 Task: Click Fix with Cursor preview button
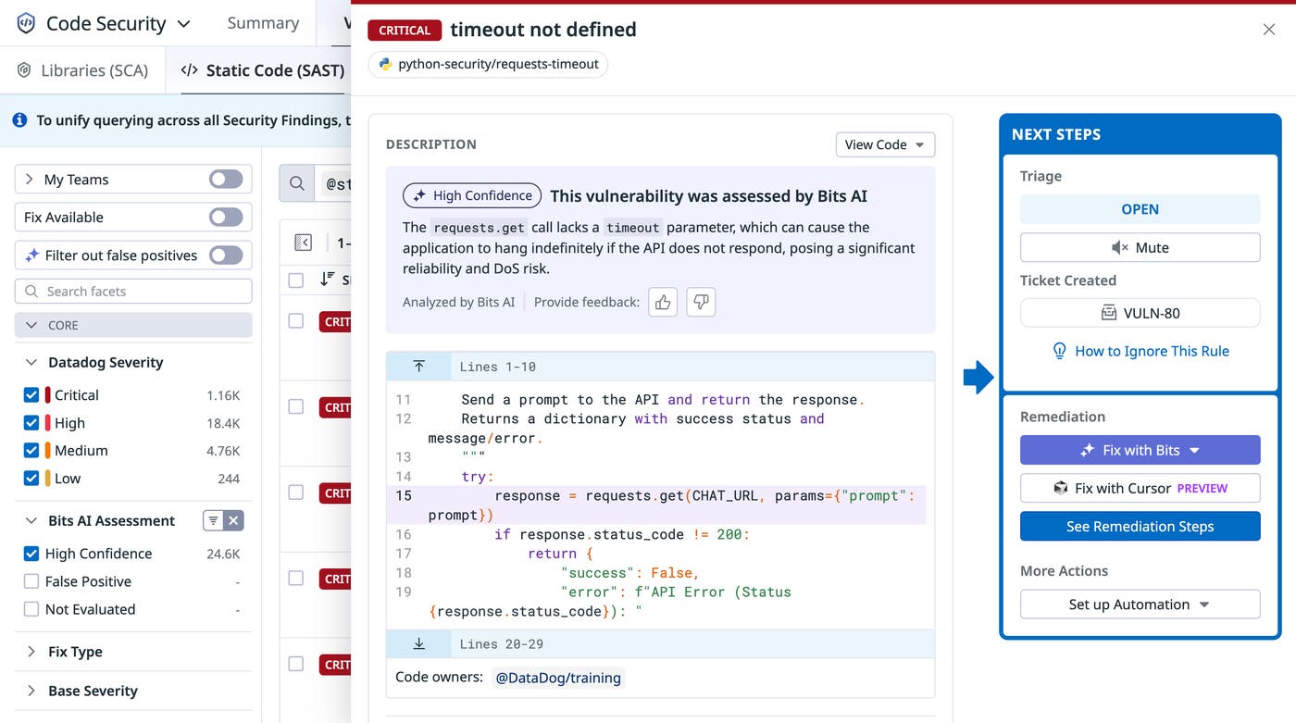[x=1140, y=488]
